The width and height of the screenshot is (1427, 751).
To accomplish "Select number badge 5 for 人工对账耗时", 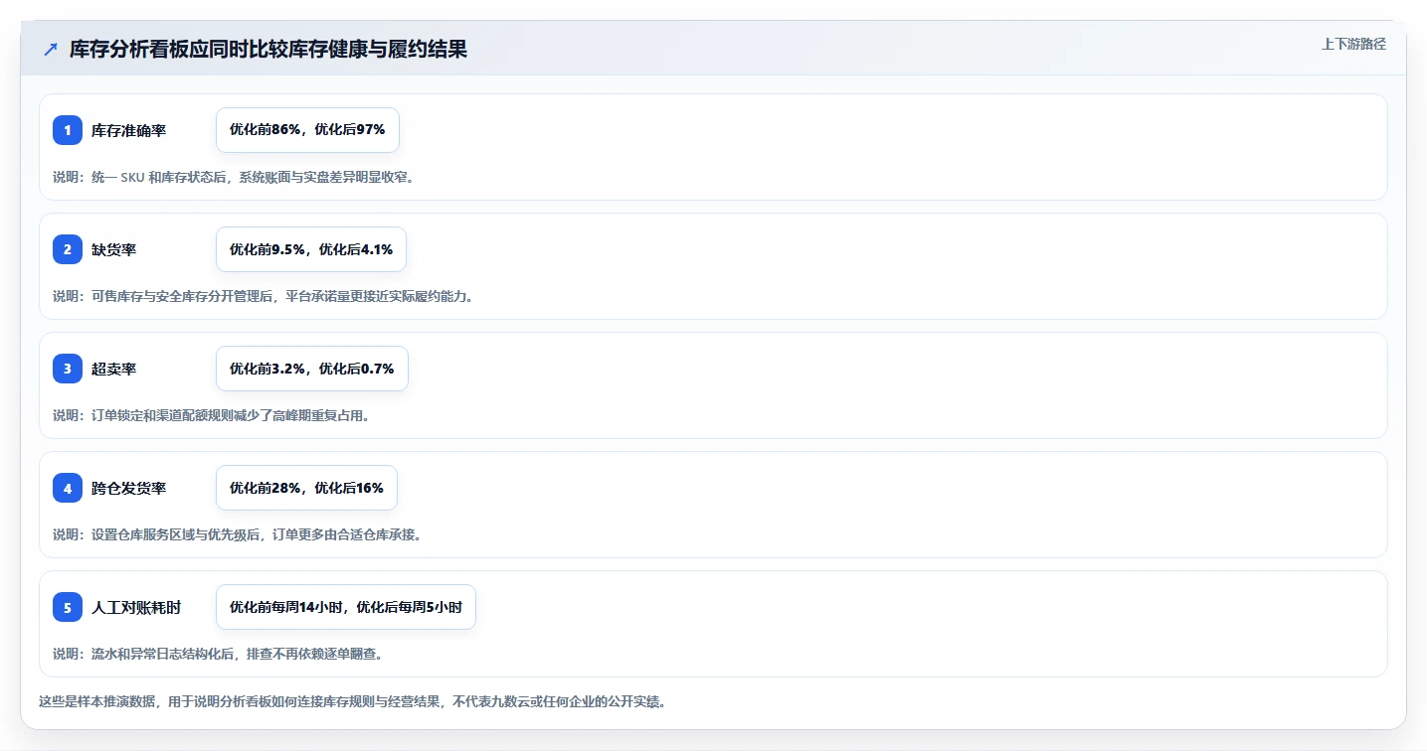I will pyautogui.click(x=68, y=607).
